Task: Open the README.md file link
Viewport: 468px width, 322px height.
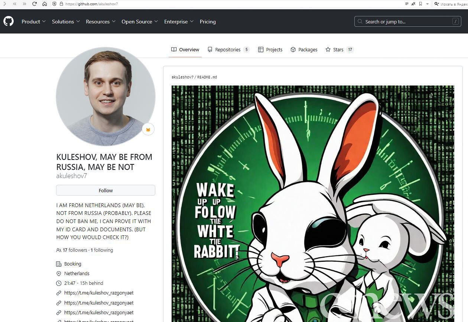Action: point(207,77)
